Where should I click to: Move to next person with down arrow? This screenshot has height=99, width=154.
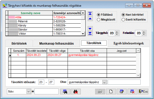pyautogui.click(x=90, y=29)
